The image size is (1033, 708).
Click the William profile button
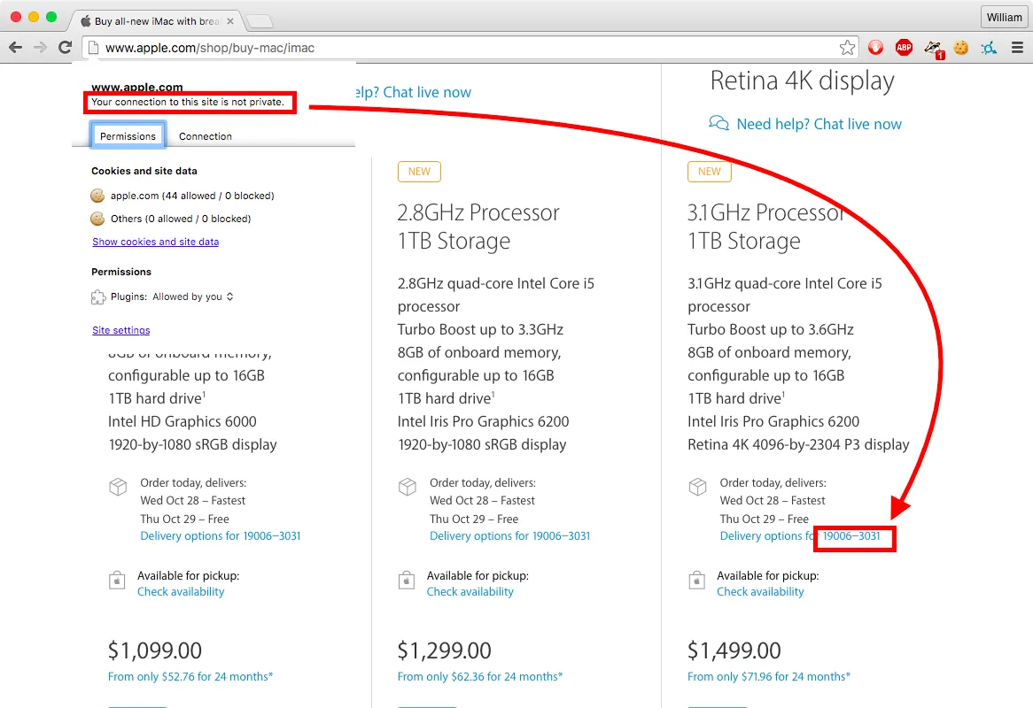pyautogui.click(x=1004, y=17)
